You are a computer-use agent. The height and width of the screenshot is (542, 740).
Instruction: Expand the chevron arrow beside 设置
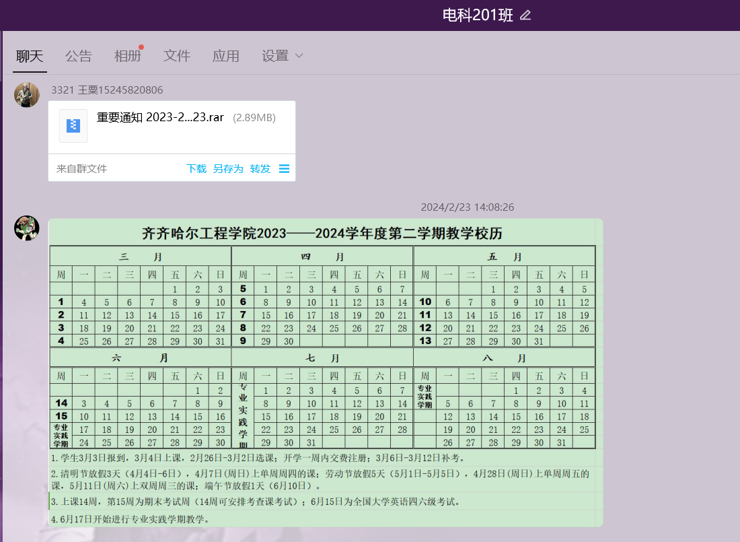pyautogui.click(x=299, y=56)
